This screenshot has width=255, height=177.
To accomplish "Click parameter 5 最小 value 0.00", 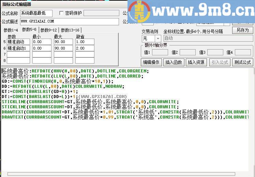I will 42,42.
